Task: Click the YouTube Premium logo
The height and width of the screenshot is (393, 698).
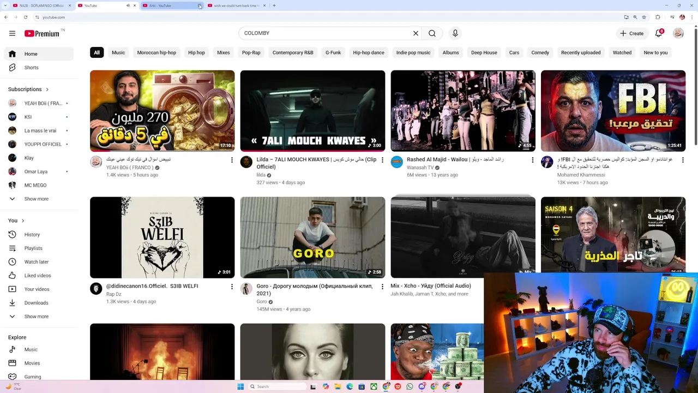Action: [43, 33]
